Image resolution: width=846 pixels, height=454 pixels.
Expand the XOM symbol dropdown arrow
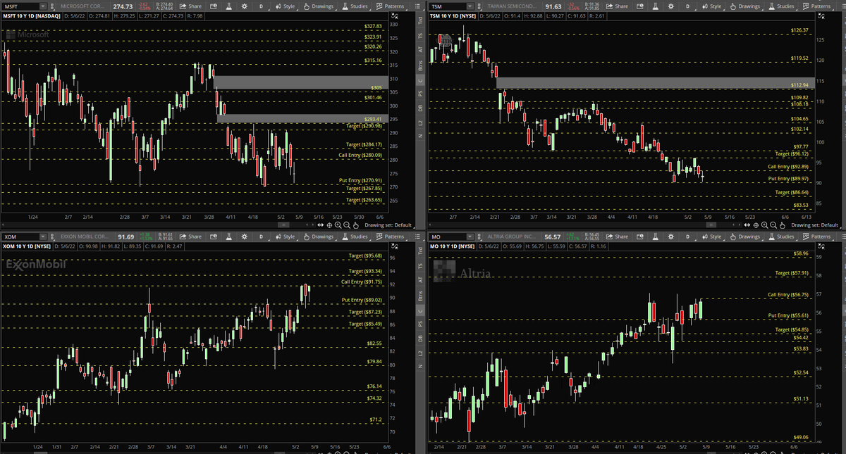[42, 237]
